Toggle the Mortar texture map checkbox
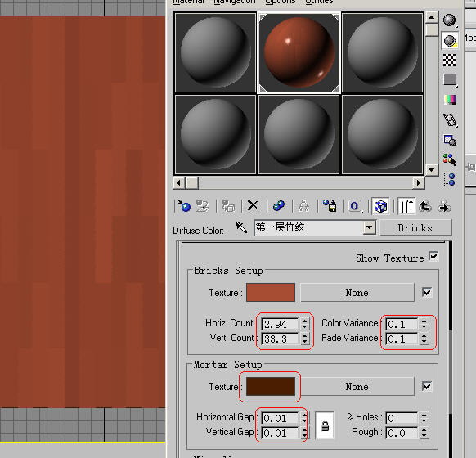The image size is (476, 458). click(427, 386)
